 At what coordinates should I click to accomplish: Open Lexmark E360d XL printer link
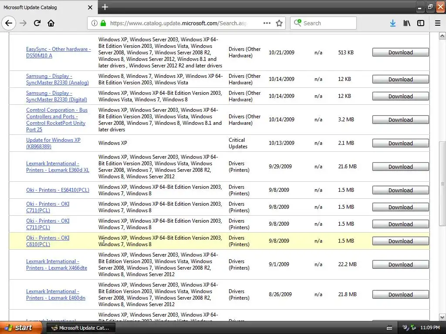[x=57, y=167]
